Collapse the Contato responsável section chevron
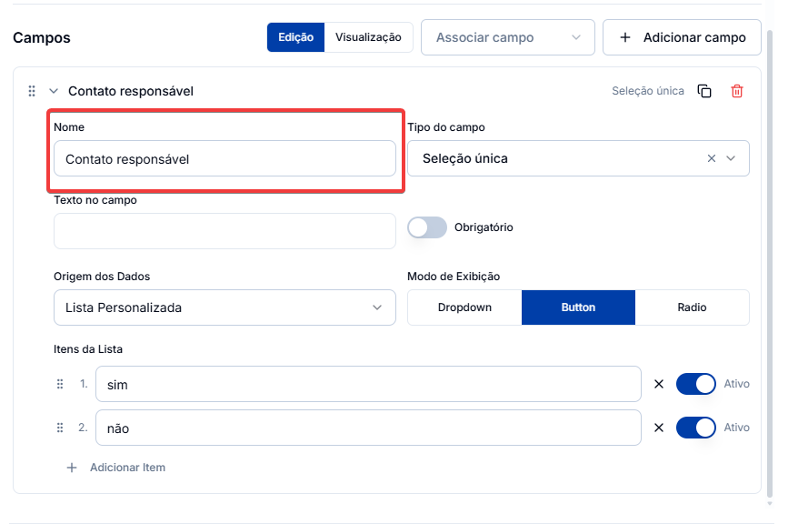 [54, 91]
